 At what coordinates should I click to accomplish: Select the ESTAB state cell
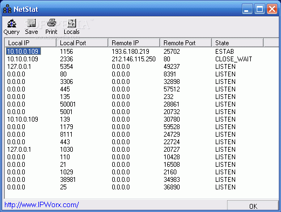(224, 52)
